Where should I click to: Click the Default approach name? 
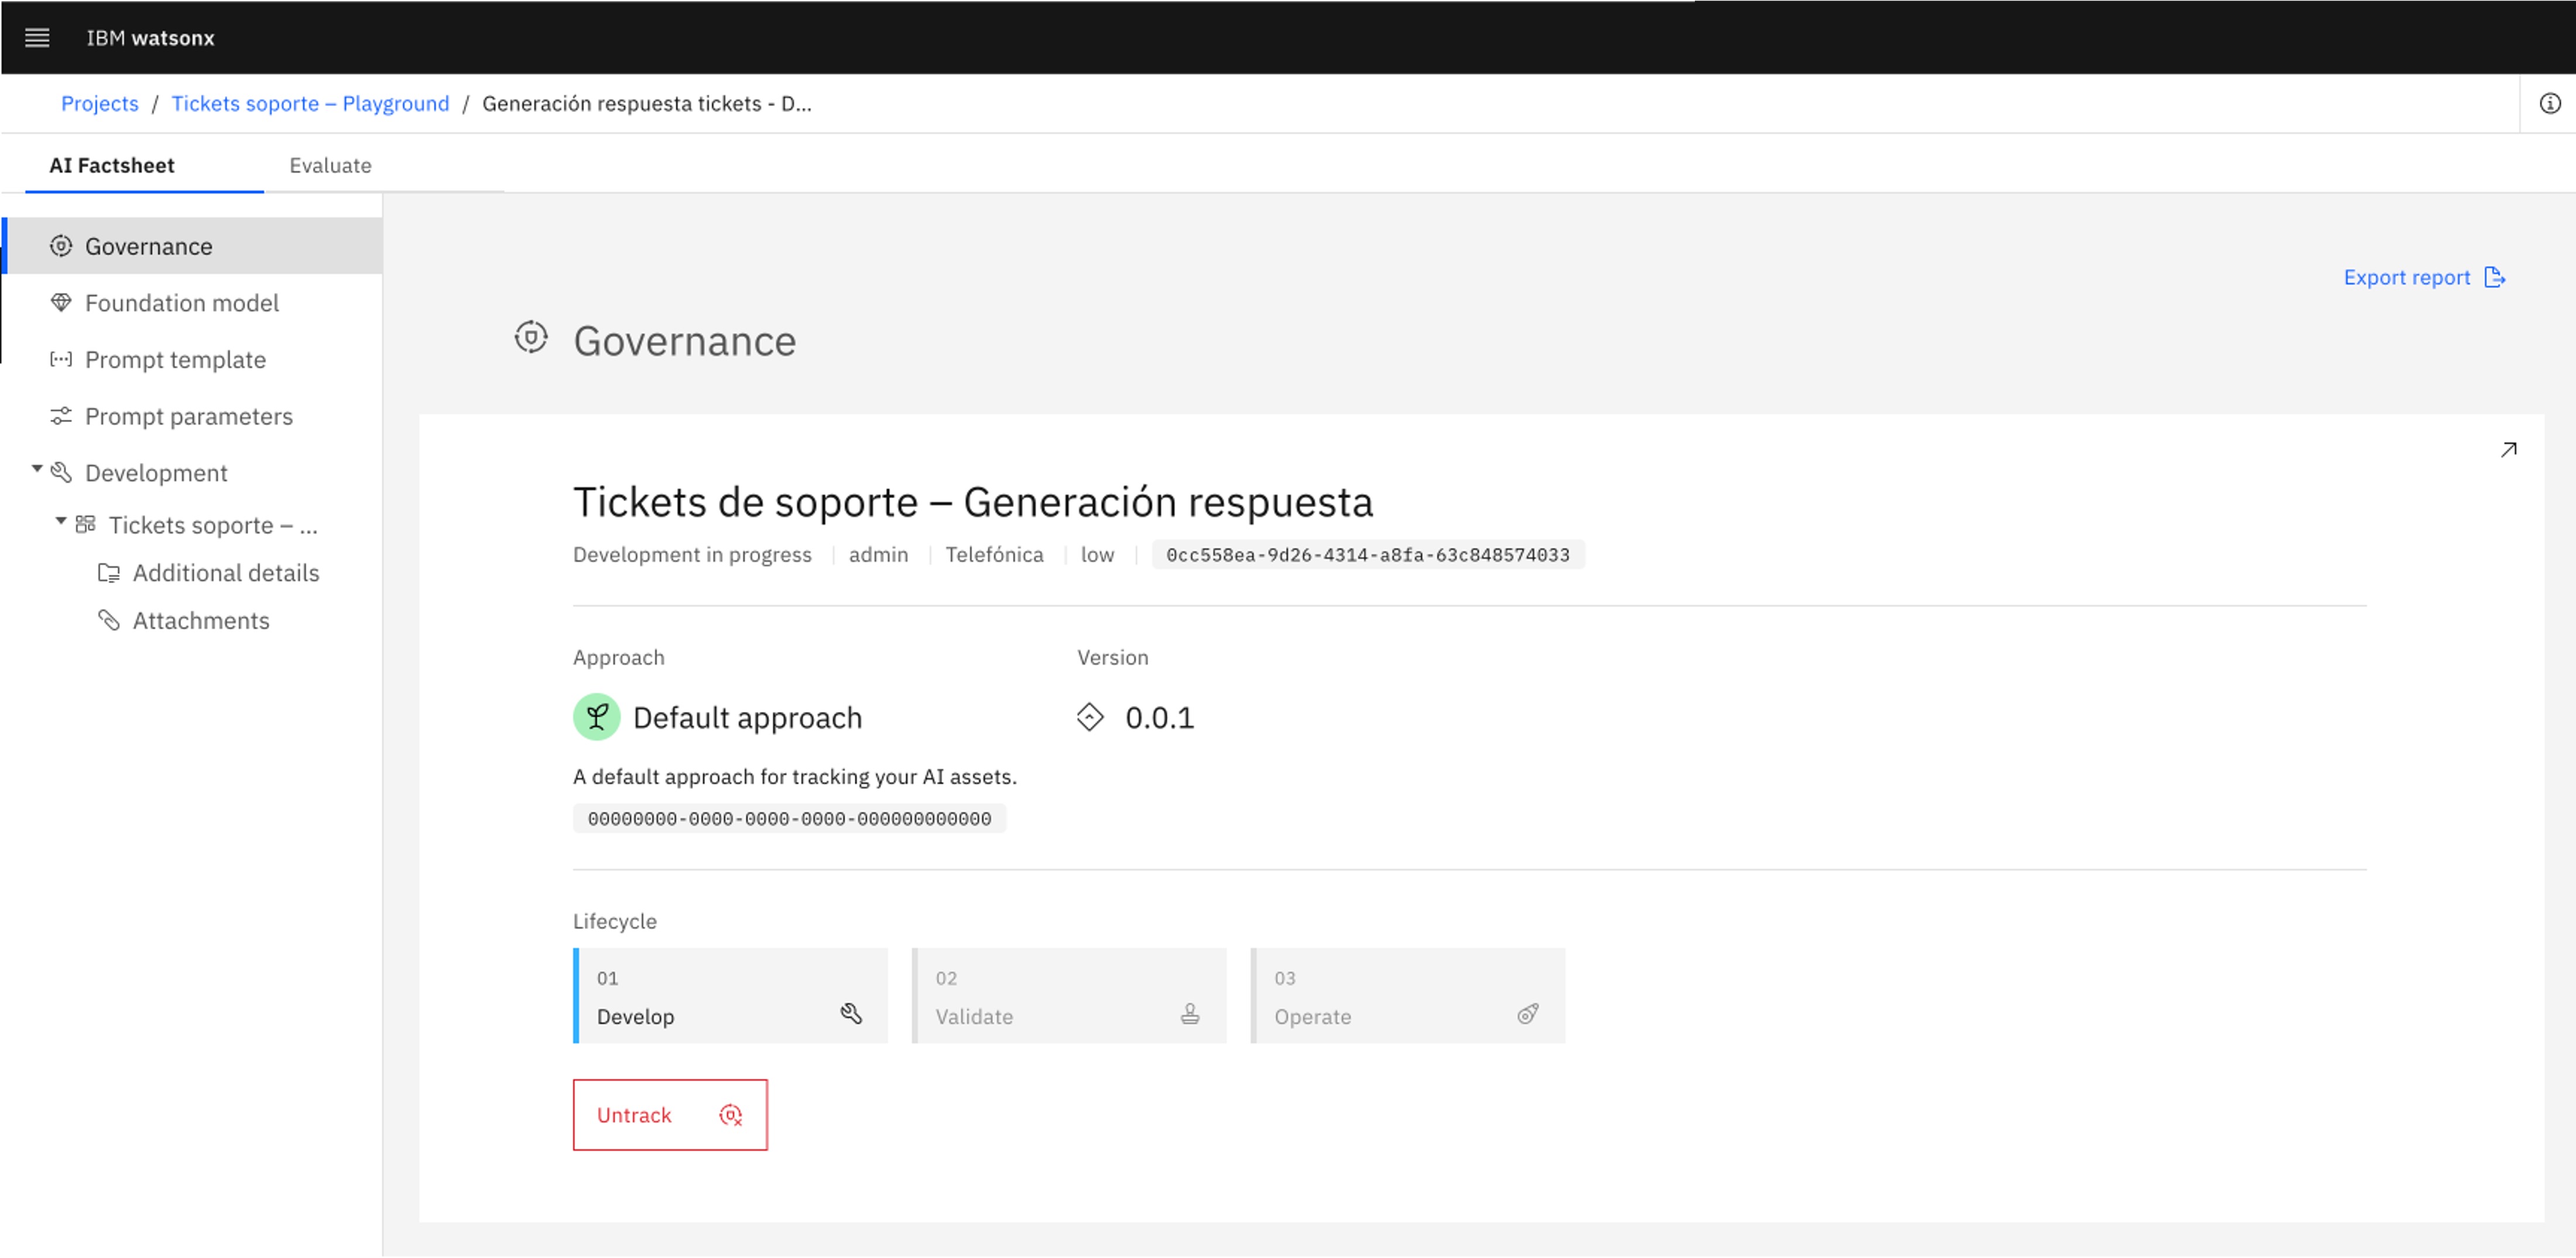[747, 717]
